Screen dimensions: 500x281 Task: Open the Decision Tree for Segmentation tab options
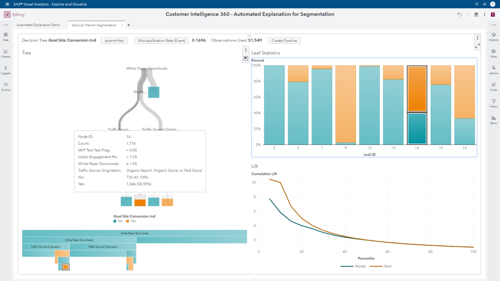click(122, 25)
